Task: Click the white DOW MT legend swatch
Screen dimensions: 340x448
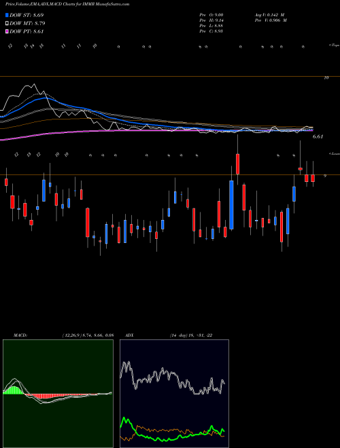Action: (7, 24)
